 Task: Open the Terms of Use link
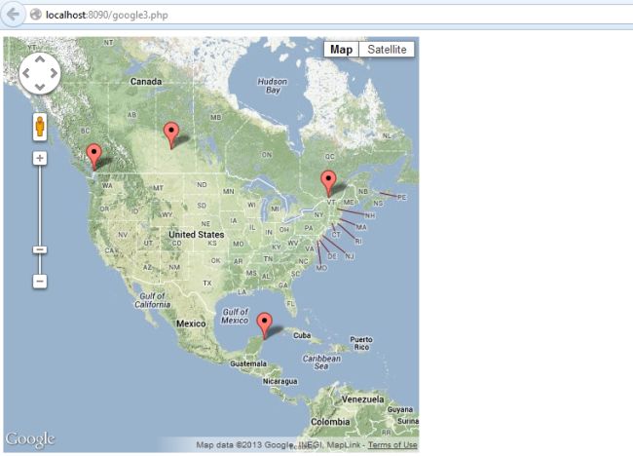point(392,444)
